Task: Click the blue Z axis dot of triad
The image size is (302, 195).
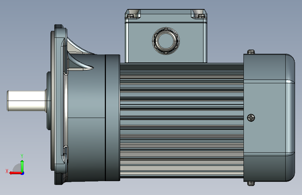Action: (x=23, y=173)
